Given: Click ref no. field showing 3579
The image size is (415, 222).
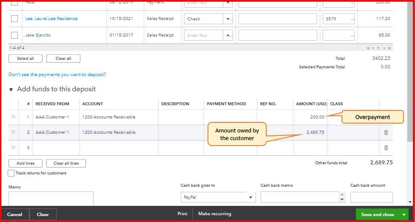Looking at the screenshot, I should point(338,19).
